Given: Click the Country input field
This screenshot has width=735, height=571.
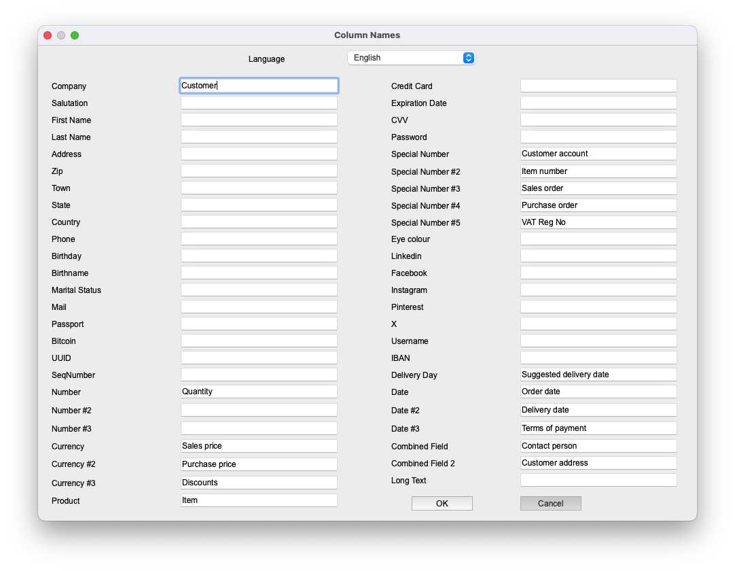Looking at the screenshot, I should click(259, 222).
